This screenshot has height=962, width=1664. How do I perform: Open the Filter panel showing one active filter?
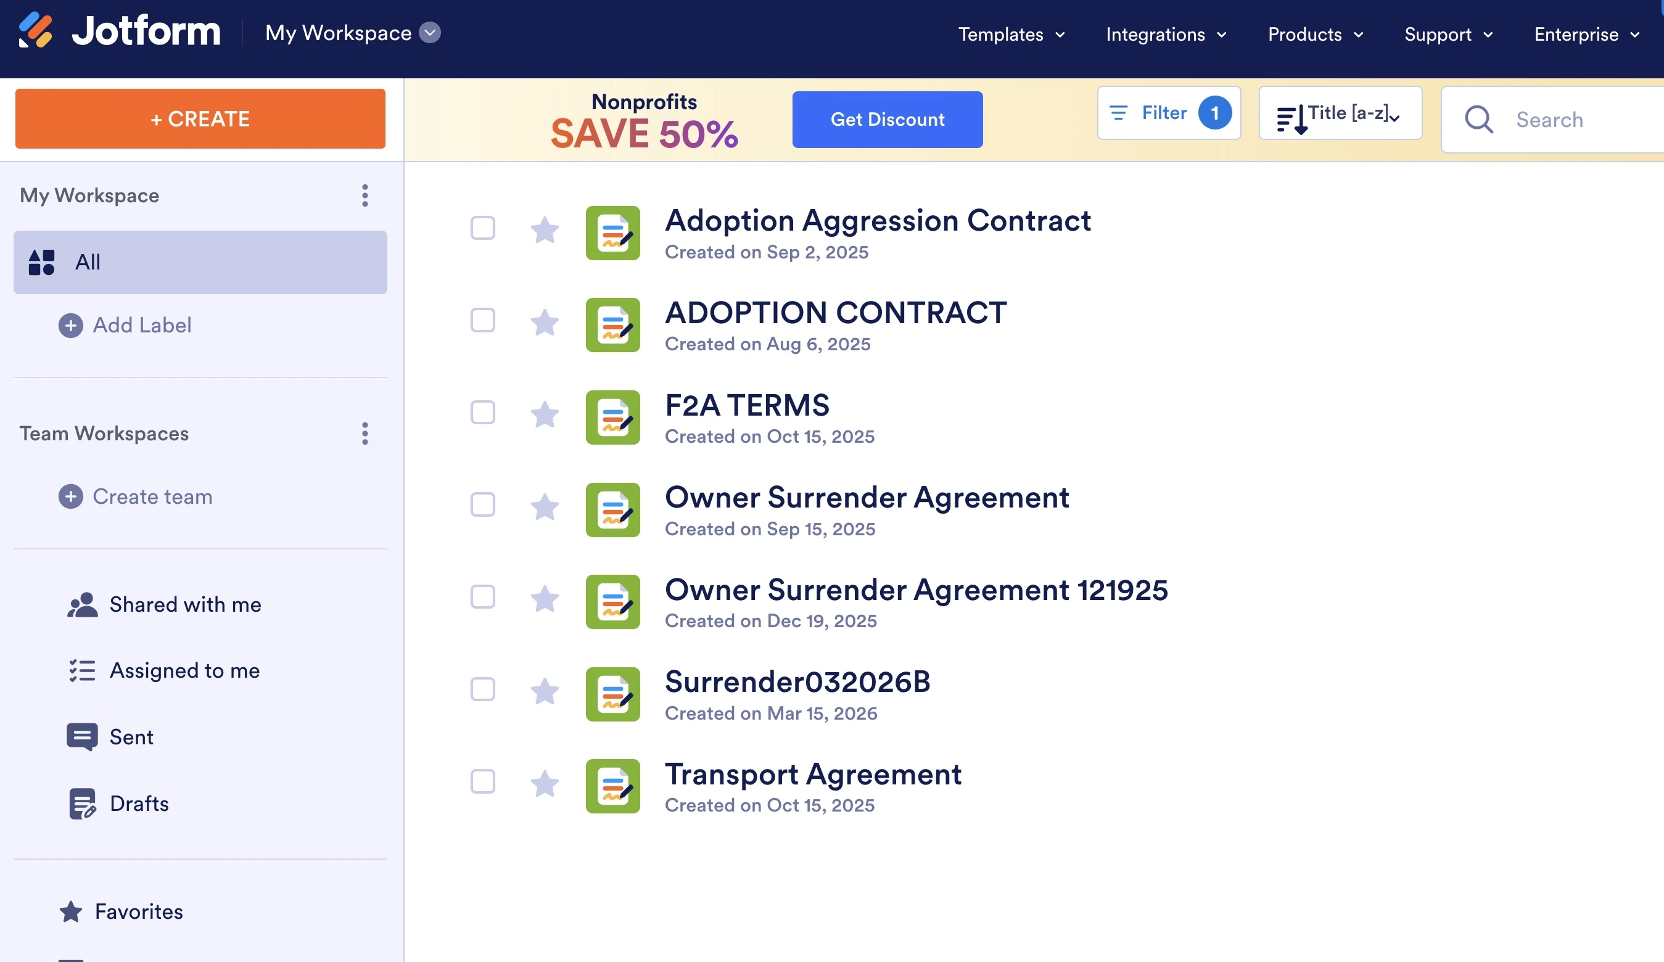pyautogui.click(x=1168, y=113)
